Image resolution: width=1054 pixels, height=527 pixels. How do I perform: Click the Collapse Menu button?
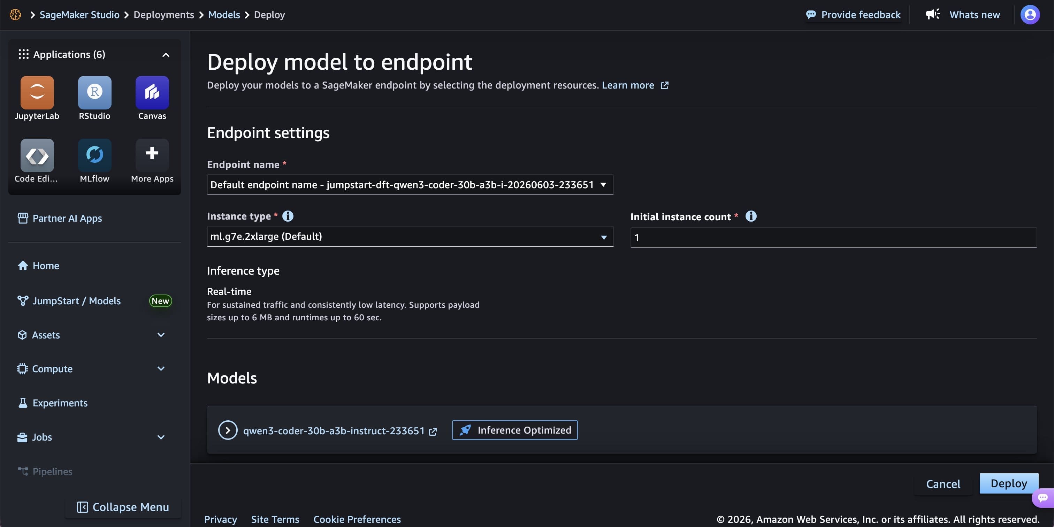tap(123, 507)
